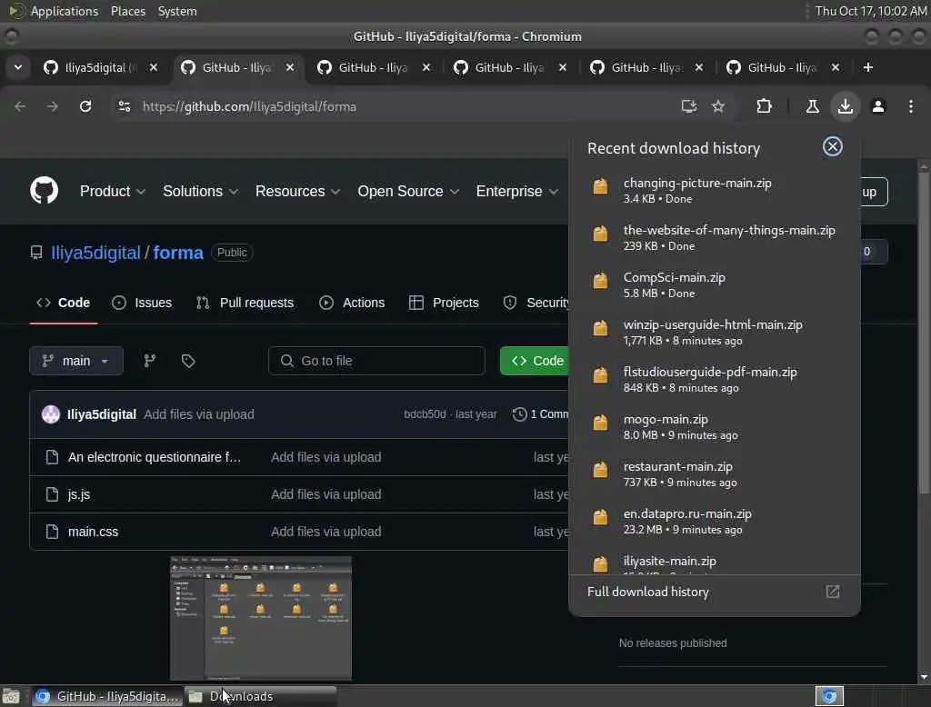
Task: Click the clock in top panel
Action: click(870, 11)
